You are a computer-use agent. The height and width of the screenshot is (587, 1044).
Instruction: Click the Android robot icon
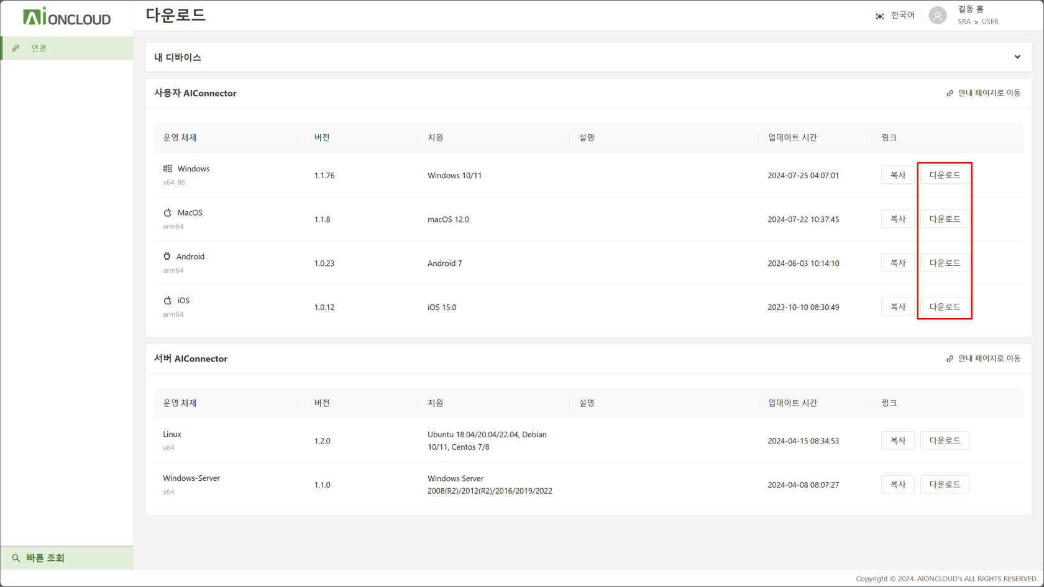tap(167, 257)
